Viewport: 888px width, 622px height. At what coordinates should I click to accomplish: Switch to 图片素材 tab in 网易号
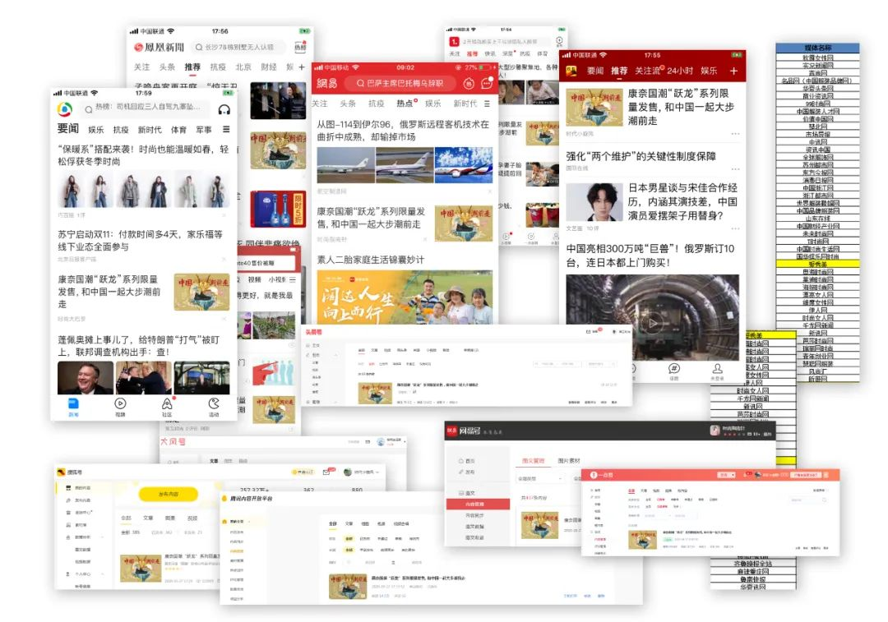(569, 461)
